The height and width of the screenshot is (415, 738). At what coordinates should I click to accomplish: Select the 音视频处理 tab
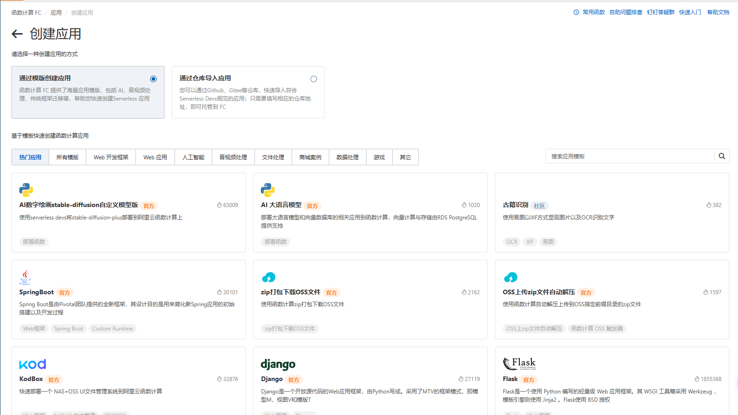(233, 157)
